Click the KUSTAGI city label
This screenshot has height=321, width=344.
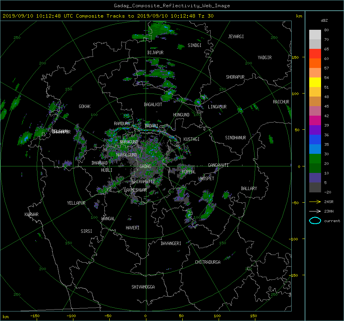[191, 139]
